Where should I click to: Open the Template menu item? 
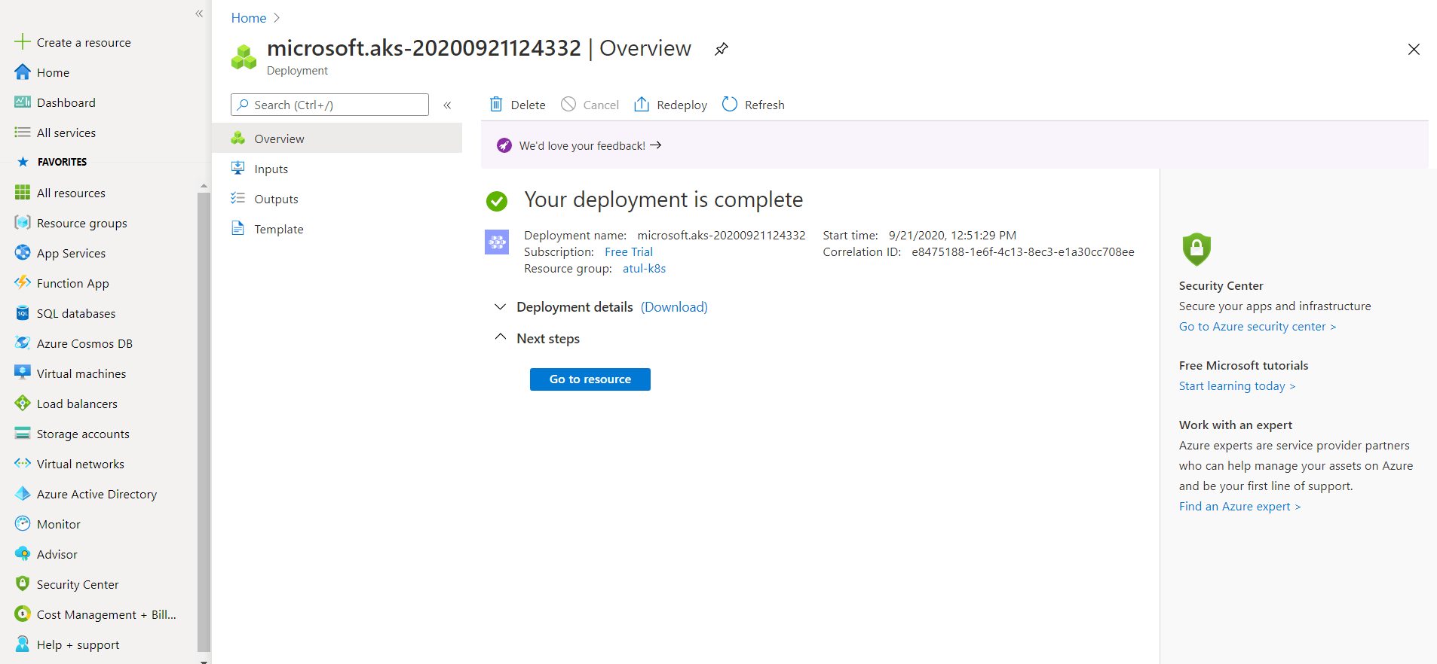pyautogui.click(x=278, y=229)
